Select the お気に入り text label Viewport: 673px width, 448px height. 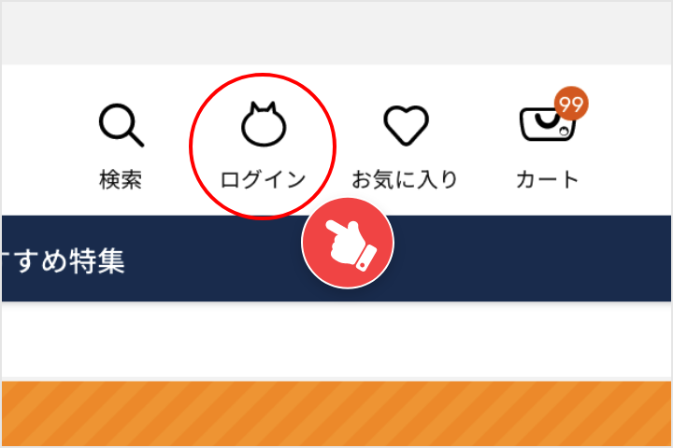pos(405,179)
